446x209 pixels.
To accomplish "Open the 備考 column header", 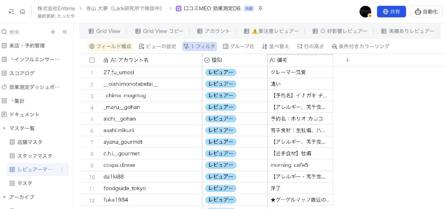I will tap(300, 60).
